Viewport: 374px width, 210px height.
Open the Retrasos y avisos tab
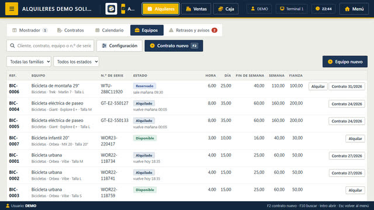[x=193, y=30]
